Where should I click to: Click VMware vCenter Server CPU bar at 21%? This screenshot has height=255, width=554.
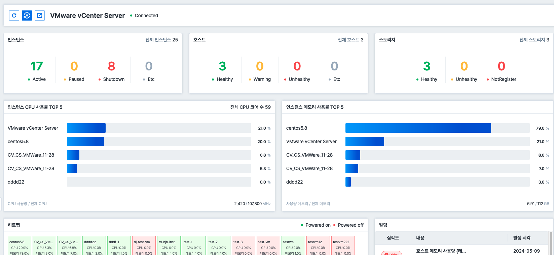tap(86, 128)
